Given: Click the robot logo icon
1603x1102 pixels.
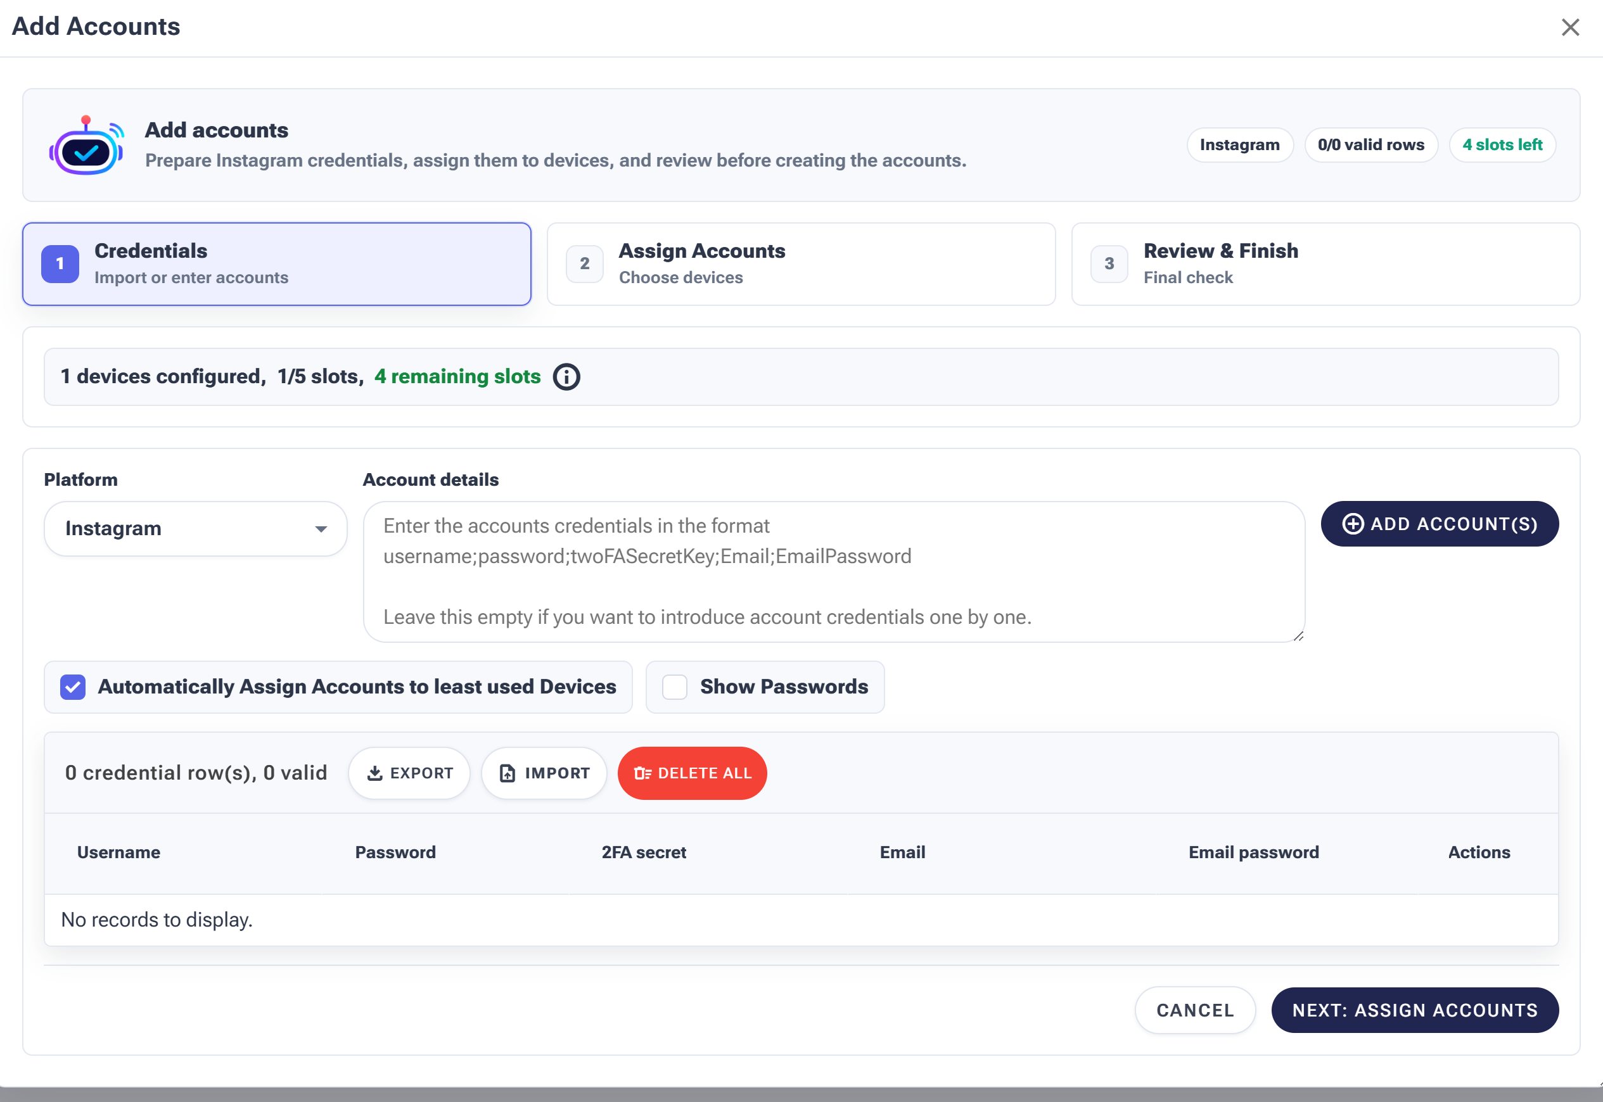Looking at the screenshot, I should [86, 145].
